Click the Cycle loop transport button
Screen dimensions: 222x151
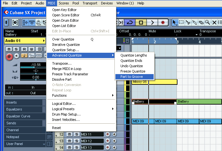pos(130,22)
